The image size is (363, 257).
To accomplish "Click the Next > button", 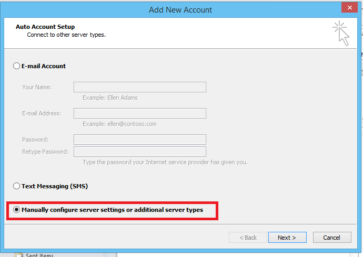I will (287, 238).
